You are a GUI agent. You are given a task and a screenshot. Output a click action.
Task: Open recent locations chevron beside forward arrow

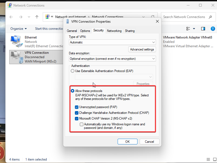tap(29, 17)
